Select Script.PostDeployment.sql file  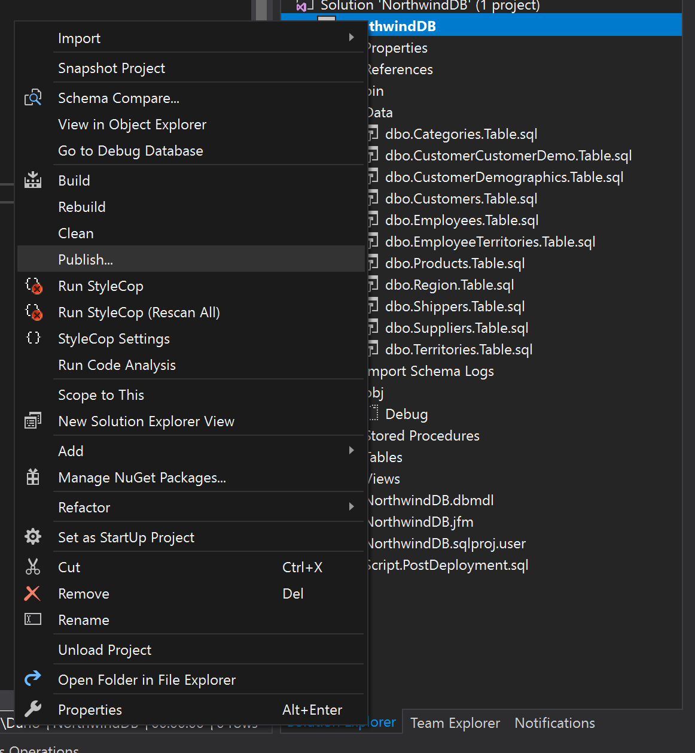pyautogui.click(x=447, y=564)
